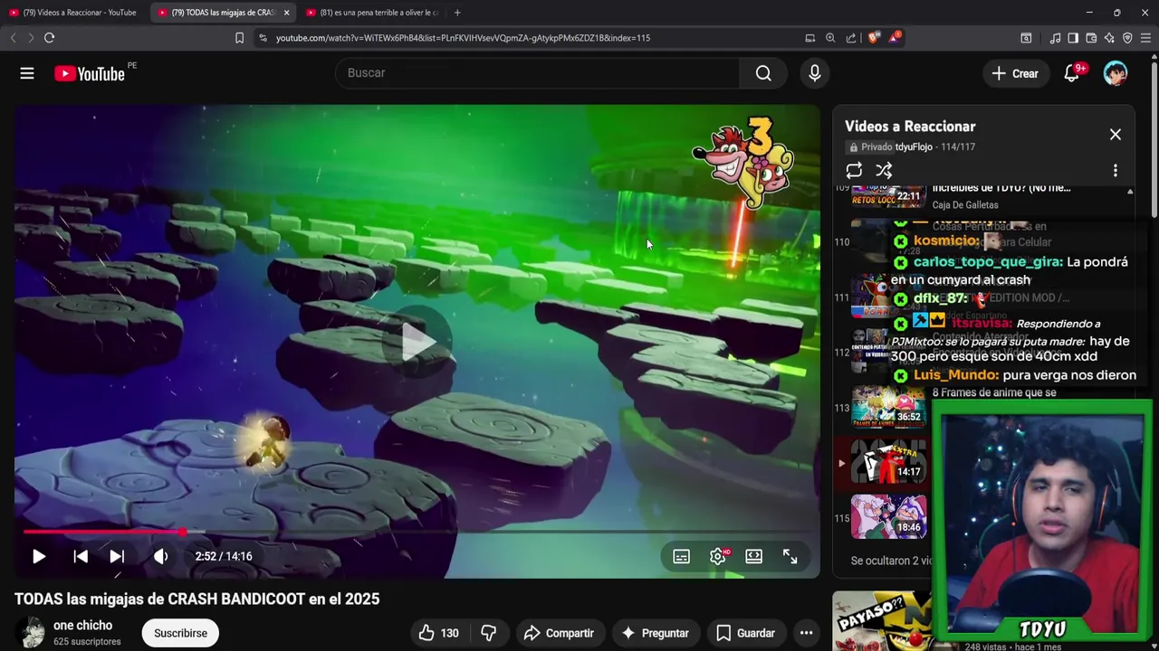Image resolution: width=1159 pixels, height=651 pixels.
Task: Mute the video volume speaker
Action: [x=160, y=556]
